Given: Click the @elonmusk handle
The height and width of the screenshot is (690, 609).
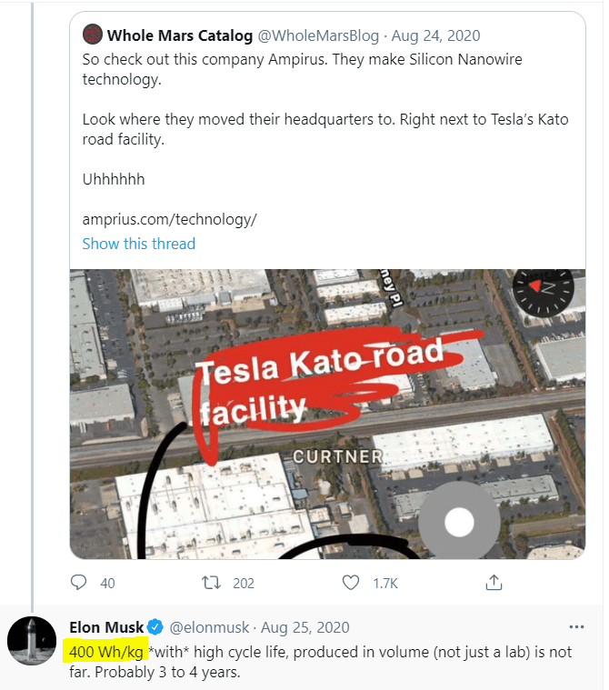Looking at the screenshot, I should [x=210, y=627].
